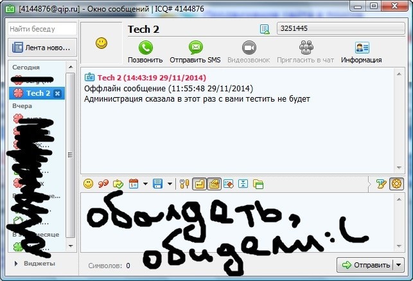Click the wrench and screwdriver tools icon

coord(184,184)
